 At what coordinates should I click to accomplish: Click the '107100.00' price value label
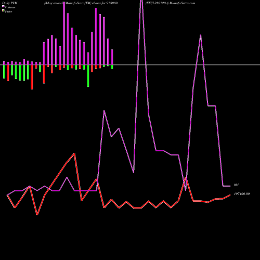pyautogui.click(x=242, y=194)
